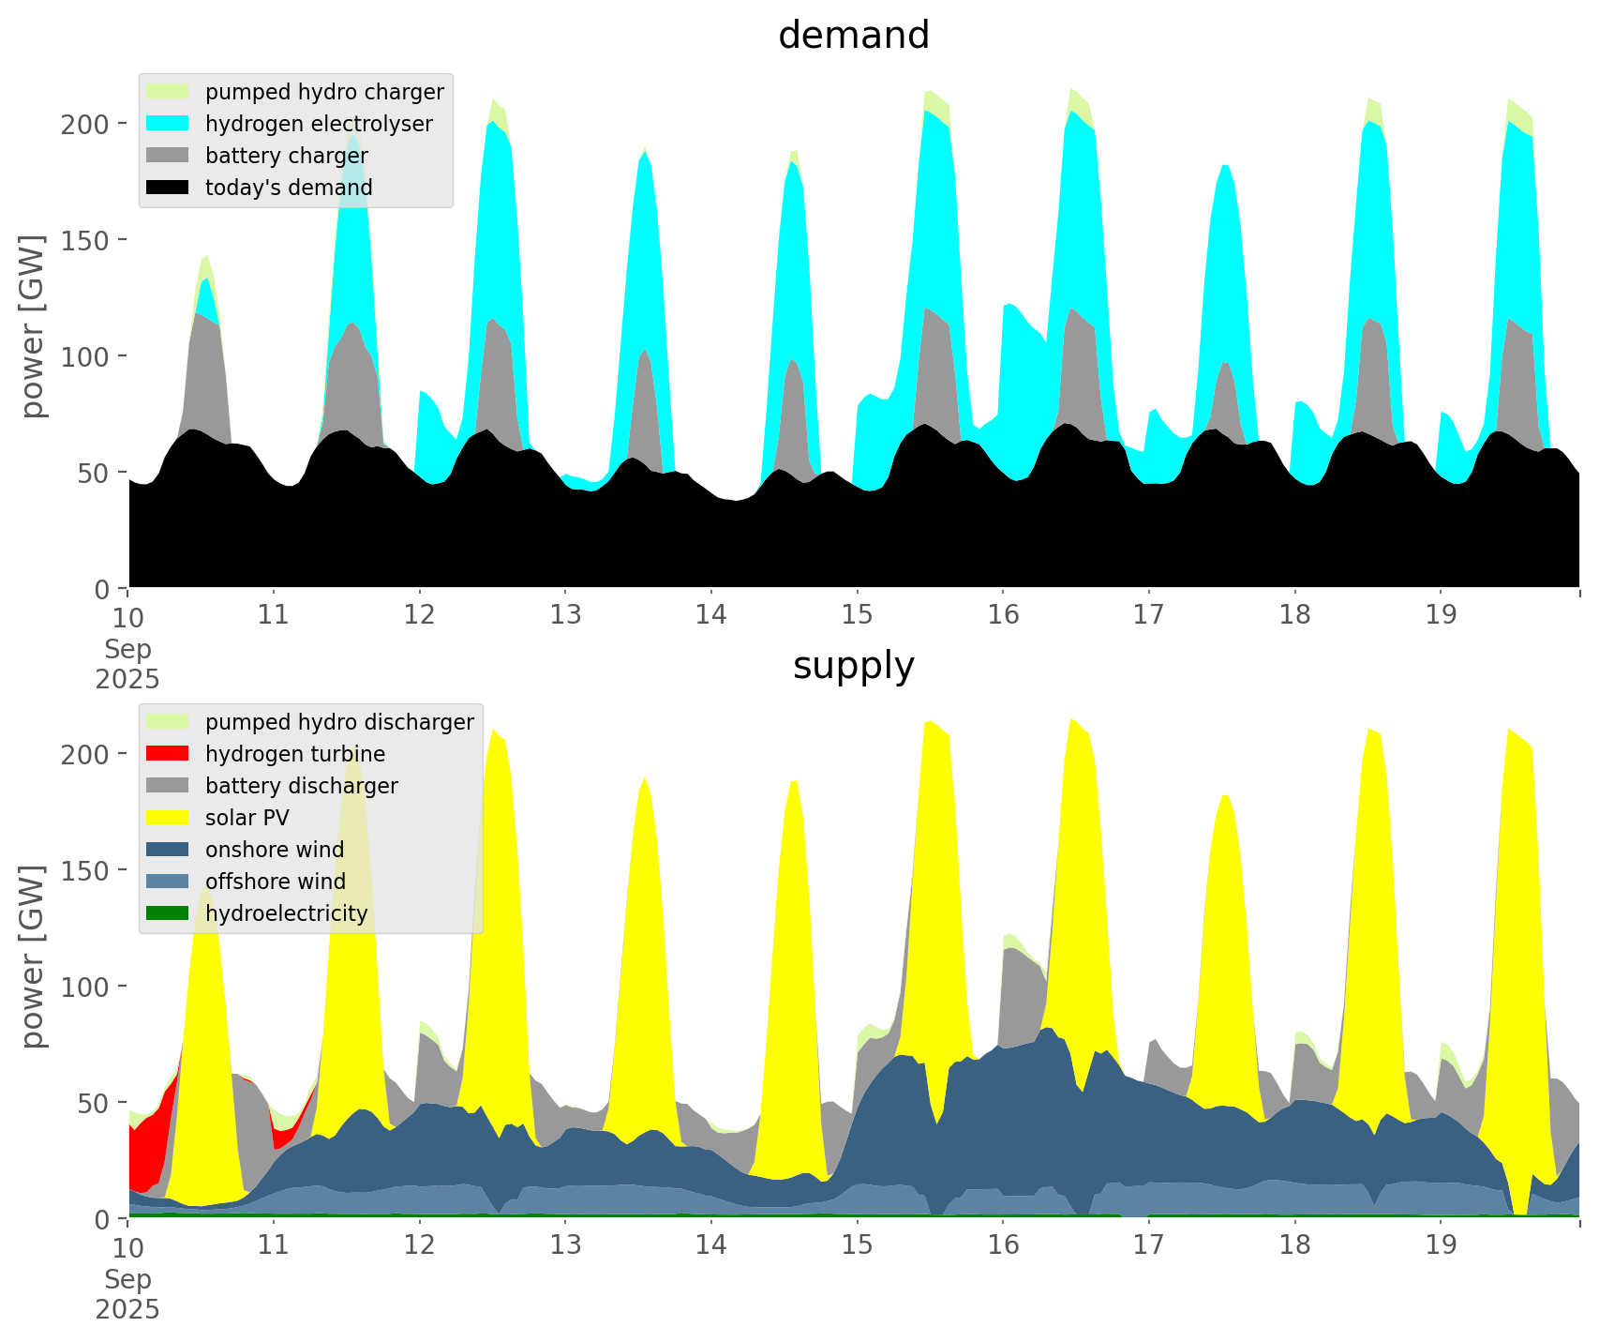Select the 'pumped hydro discharger' legend label
The image size is (1599, 1342).
tap(339, 722)
